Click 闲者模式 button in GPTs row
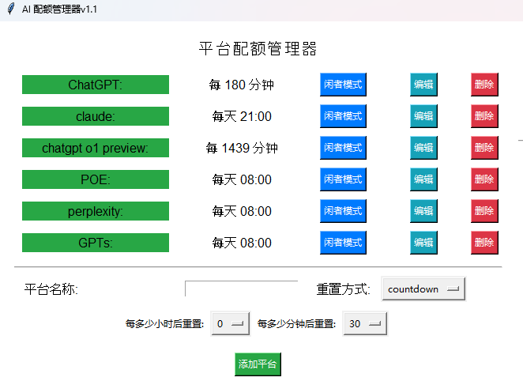The width and height of the screenshot is (523, 381). pyautogui.click(x=343, y=243)
